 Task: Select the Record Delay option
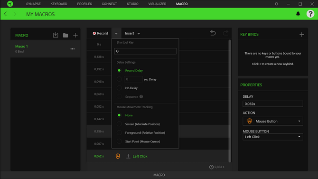click(x=119, y=70)
